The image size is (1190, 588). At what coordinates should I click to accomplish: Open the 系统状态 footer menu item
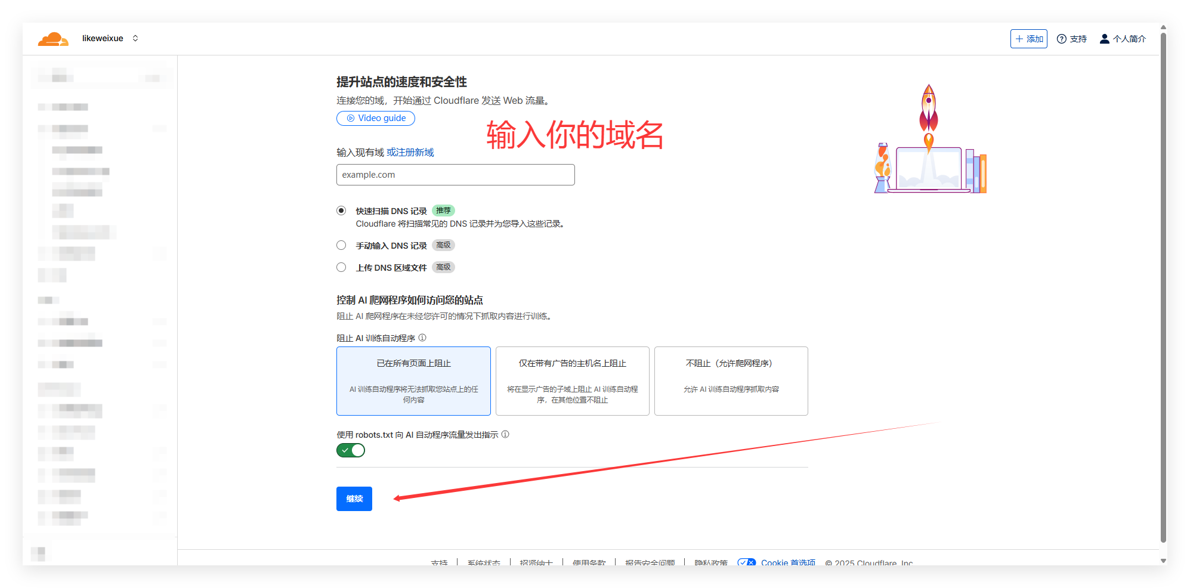484,562
